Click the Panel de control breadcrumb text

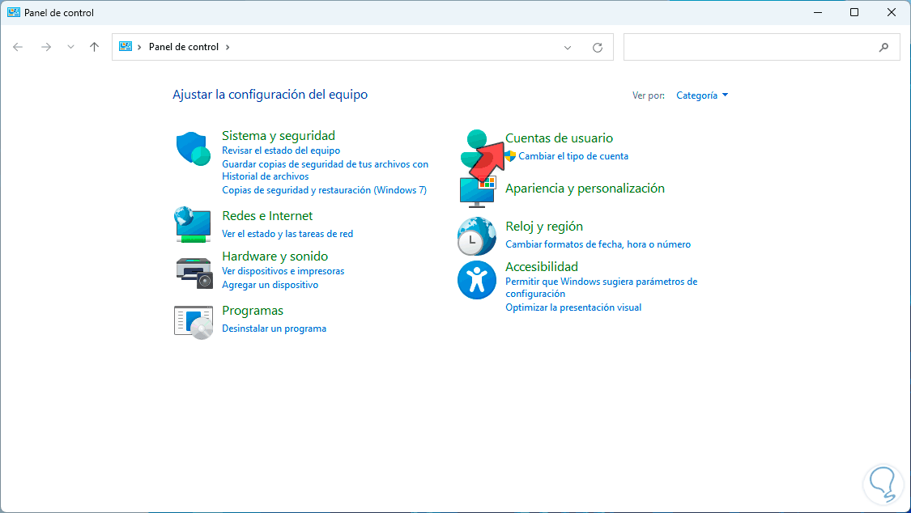(184, 47)
